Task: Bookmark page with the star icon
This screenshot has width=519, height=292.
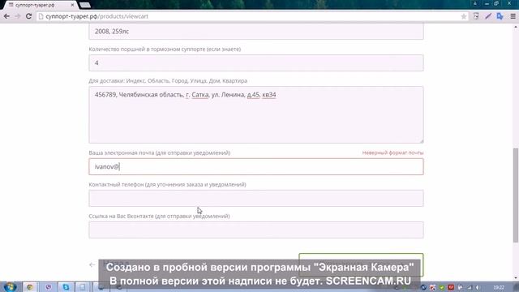Action: (x=463, y=16)
